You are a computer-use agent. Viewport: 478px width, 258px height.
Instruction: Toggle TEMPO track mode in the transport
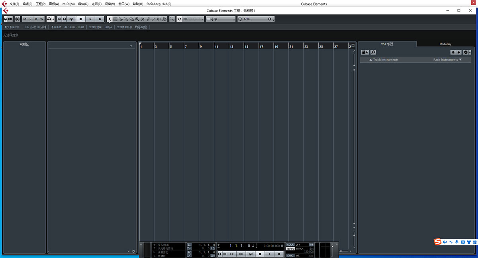point(290,248)
